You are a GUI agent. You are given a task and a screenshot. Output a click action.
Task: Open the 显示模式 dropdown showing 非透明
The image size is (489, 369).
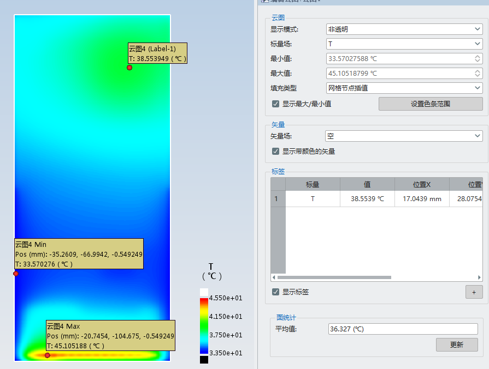click(x=404, y=29)
